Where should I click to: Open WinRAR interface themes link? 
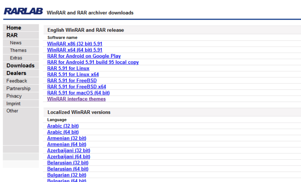[76, 99]
